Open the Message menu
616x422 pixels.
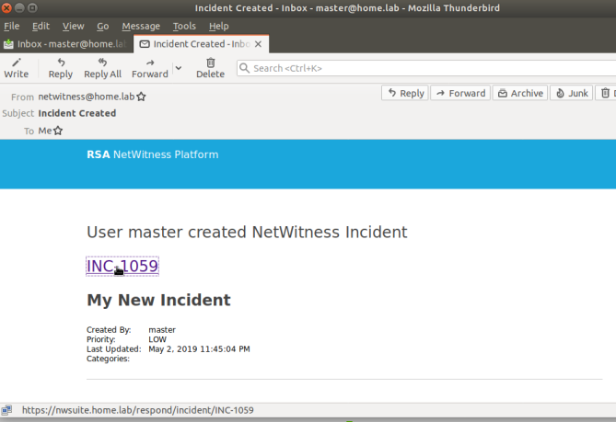140,27
